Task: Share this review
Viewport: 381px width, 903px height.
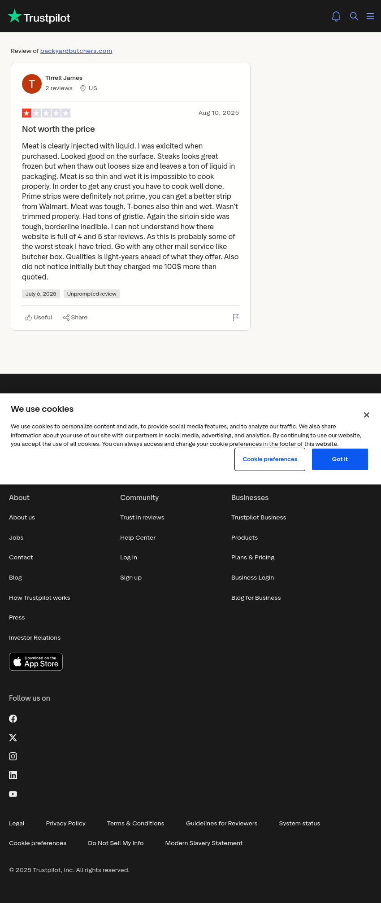Action: (75, 318)
